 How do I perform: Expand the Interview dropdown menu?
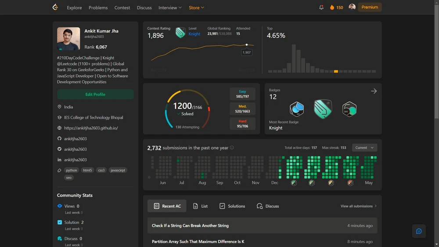(170, 7)
